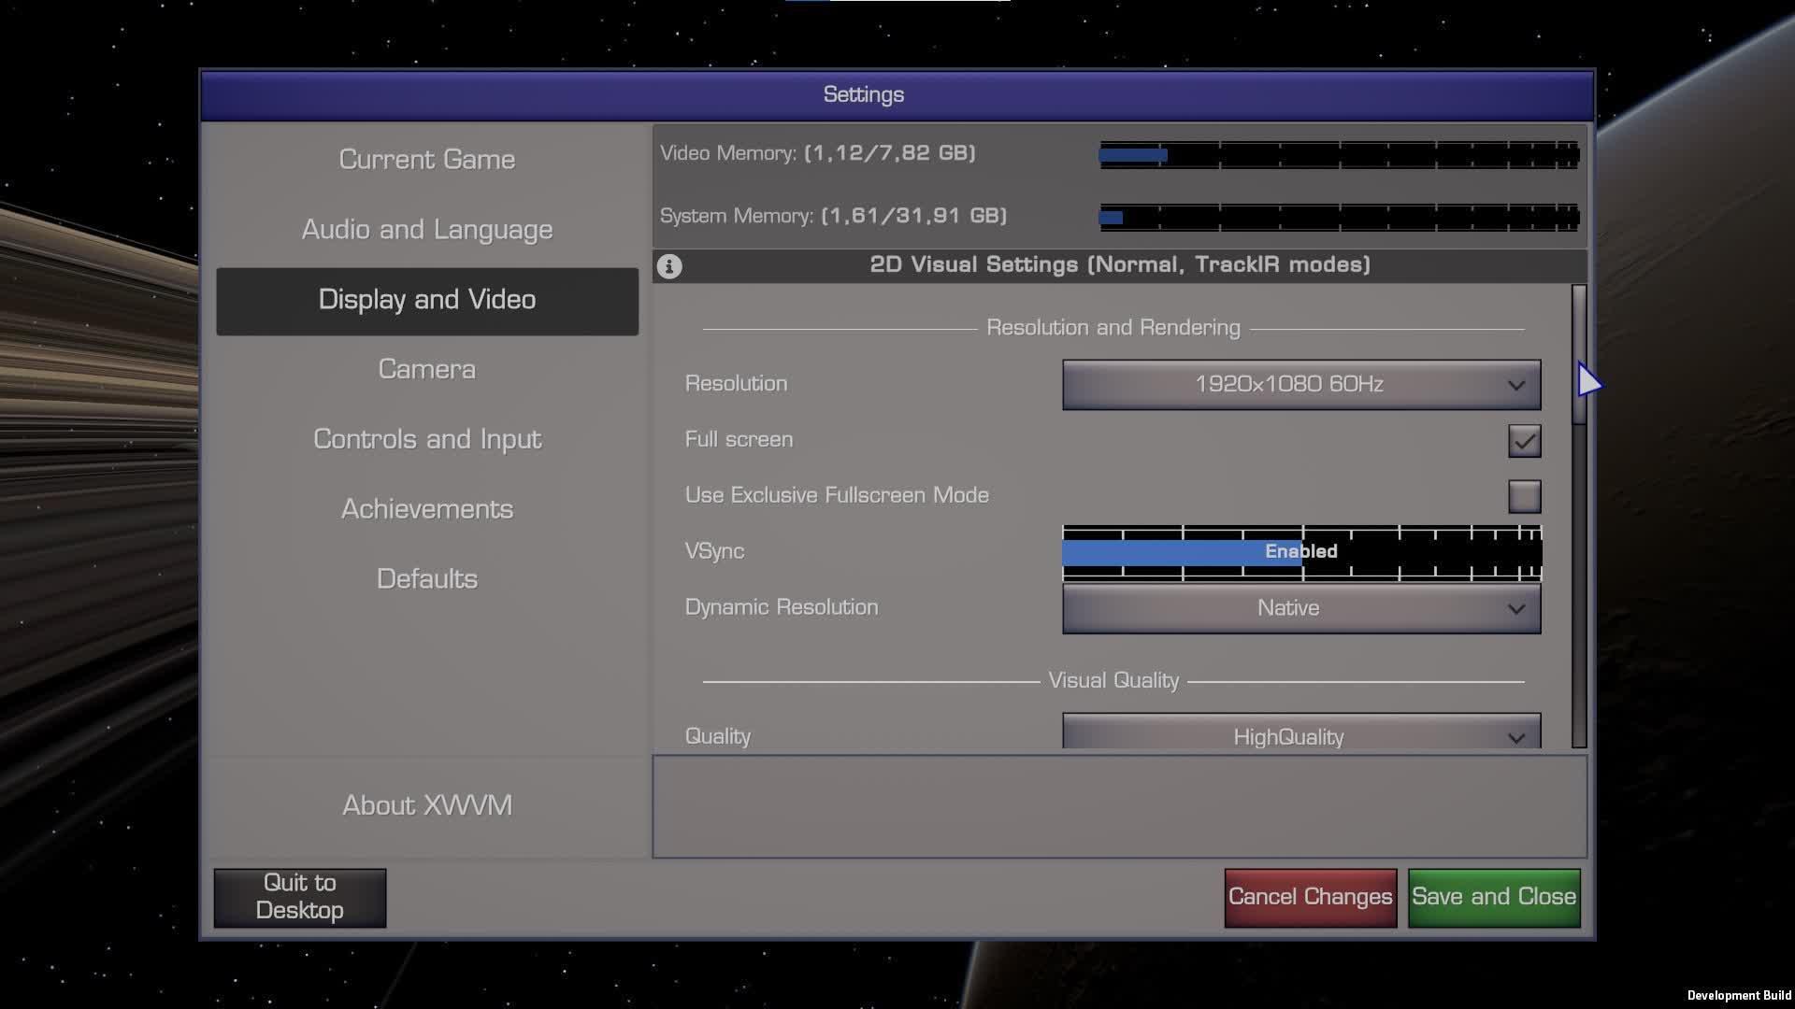Image resolution: width=1795 pixels, height=1009 pixels.
Task: Select the Display and Video tab
Action: 427,301
